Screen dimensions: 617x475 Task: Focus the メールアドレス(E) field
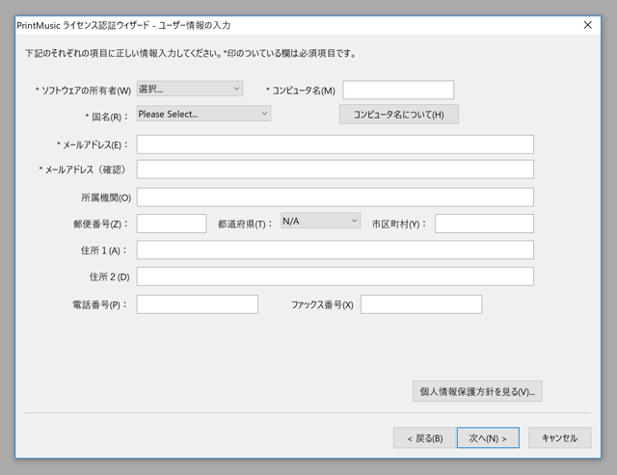[x=335, y=145]
